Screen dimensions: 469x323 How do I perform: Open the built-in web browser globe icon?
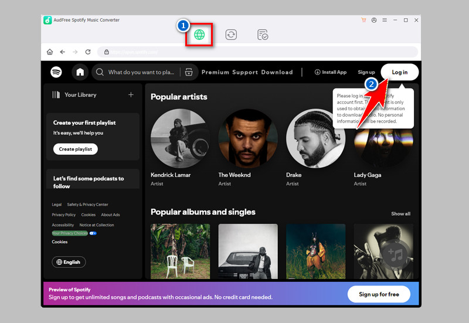[199, 35]
